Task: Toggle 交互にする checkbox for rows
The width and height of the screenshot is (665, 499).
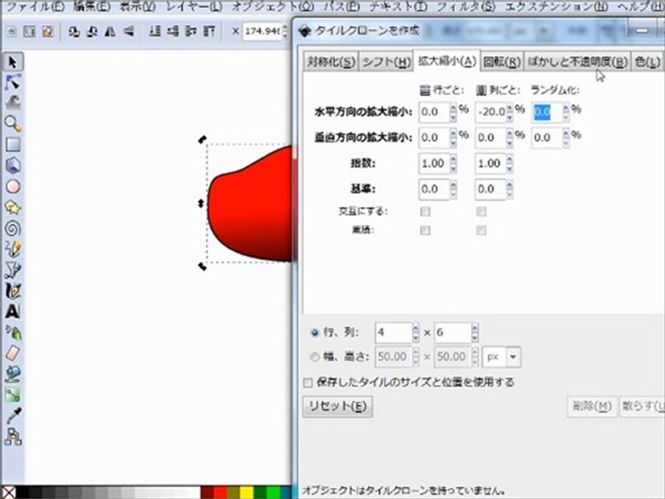Action: 425,211
